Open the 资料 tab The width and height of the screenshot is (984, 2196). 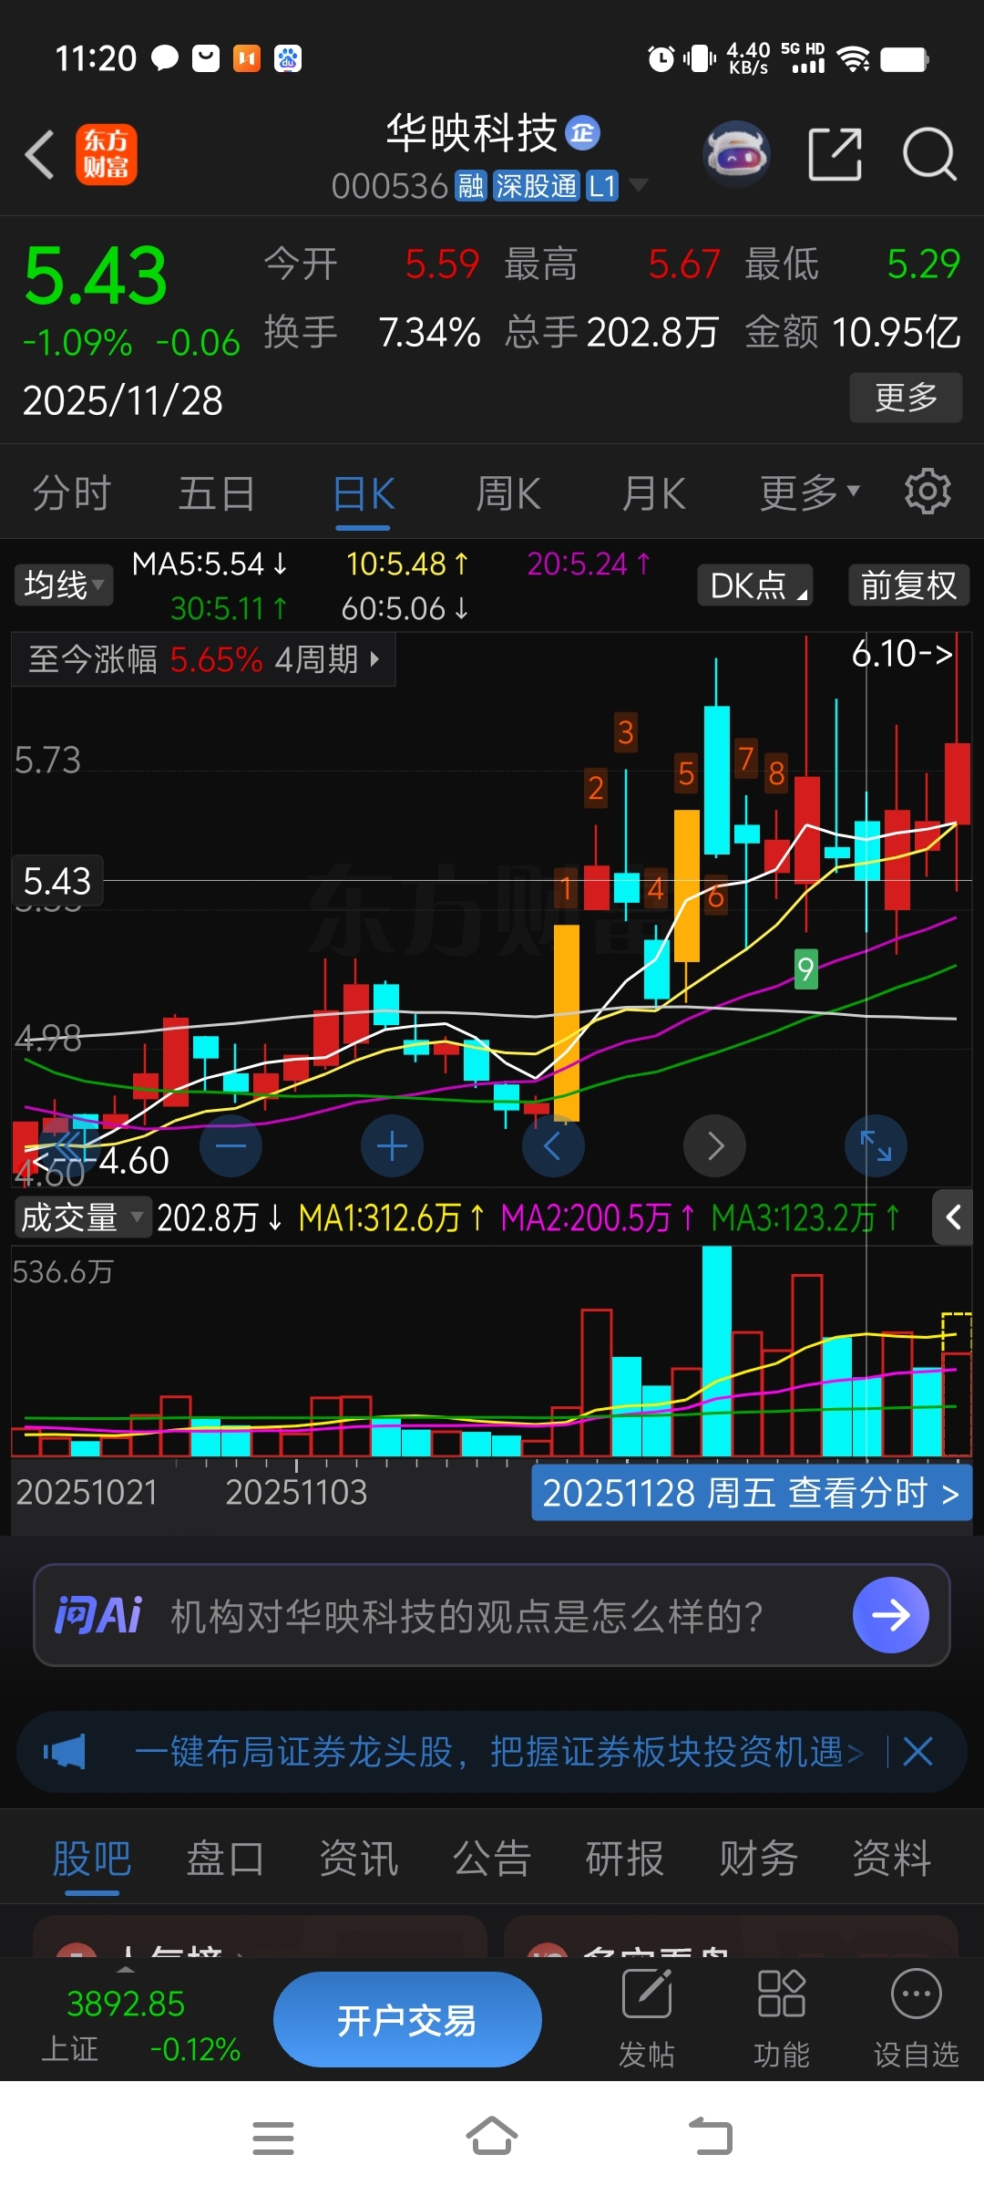[x=892, y=1858]
